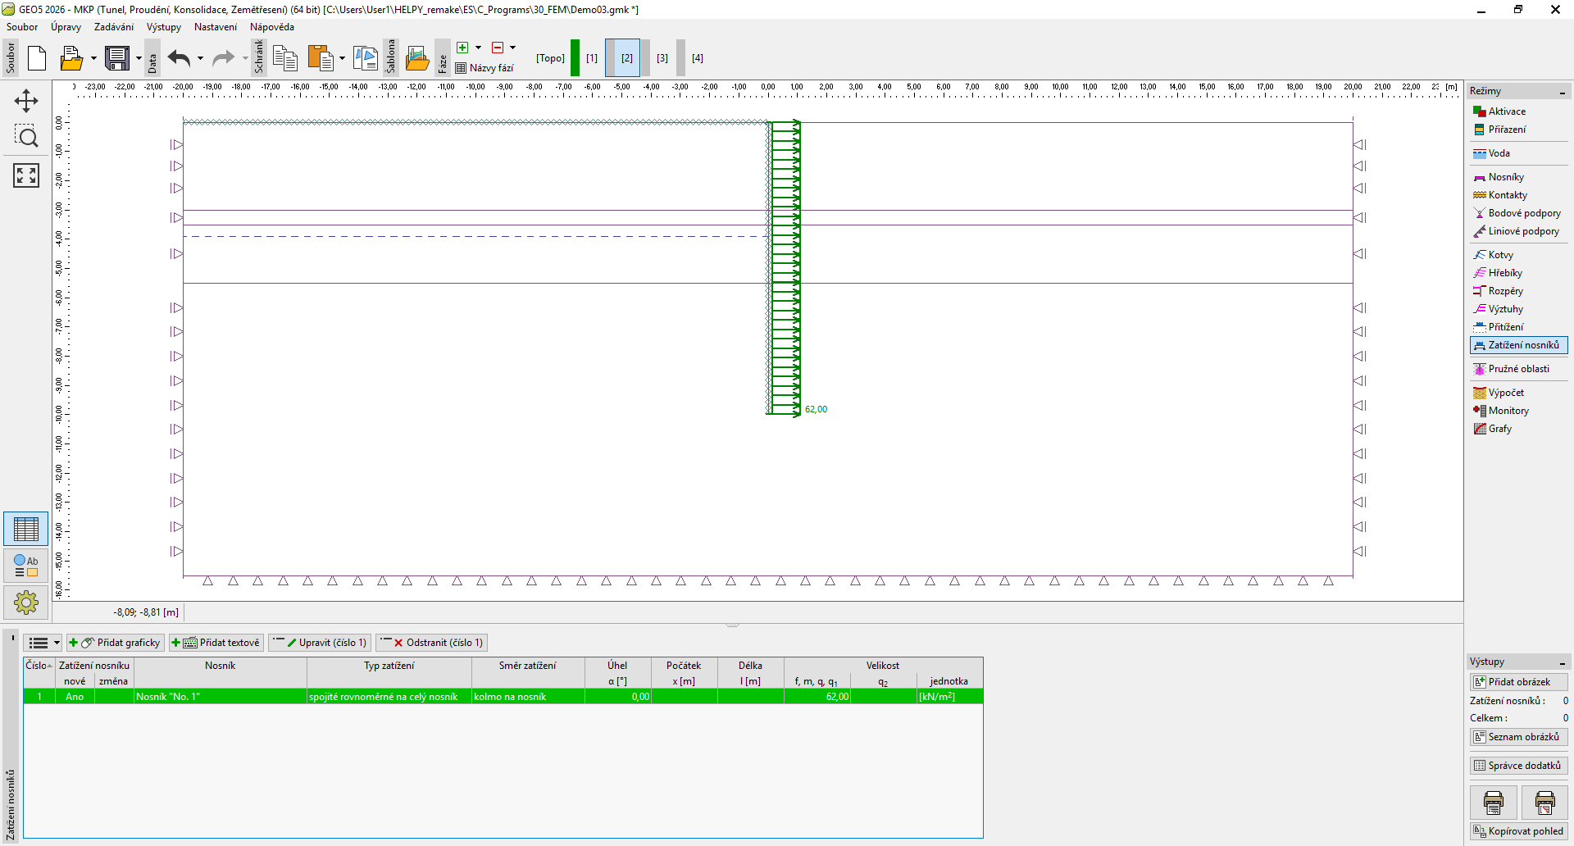
Task: Collapse the Režimy panel
Action: [x=1562, y=92]
